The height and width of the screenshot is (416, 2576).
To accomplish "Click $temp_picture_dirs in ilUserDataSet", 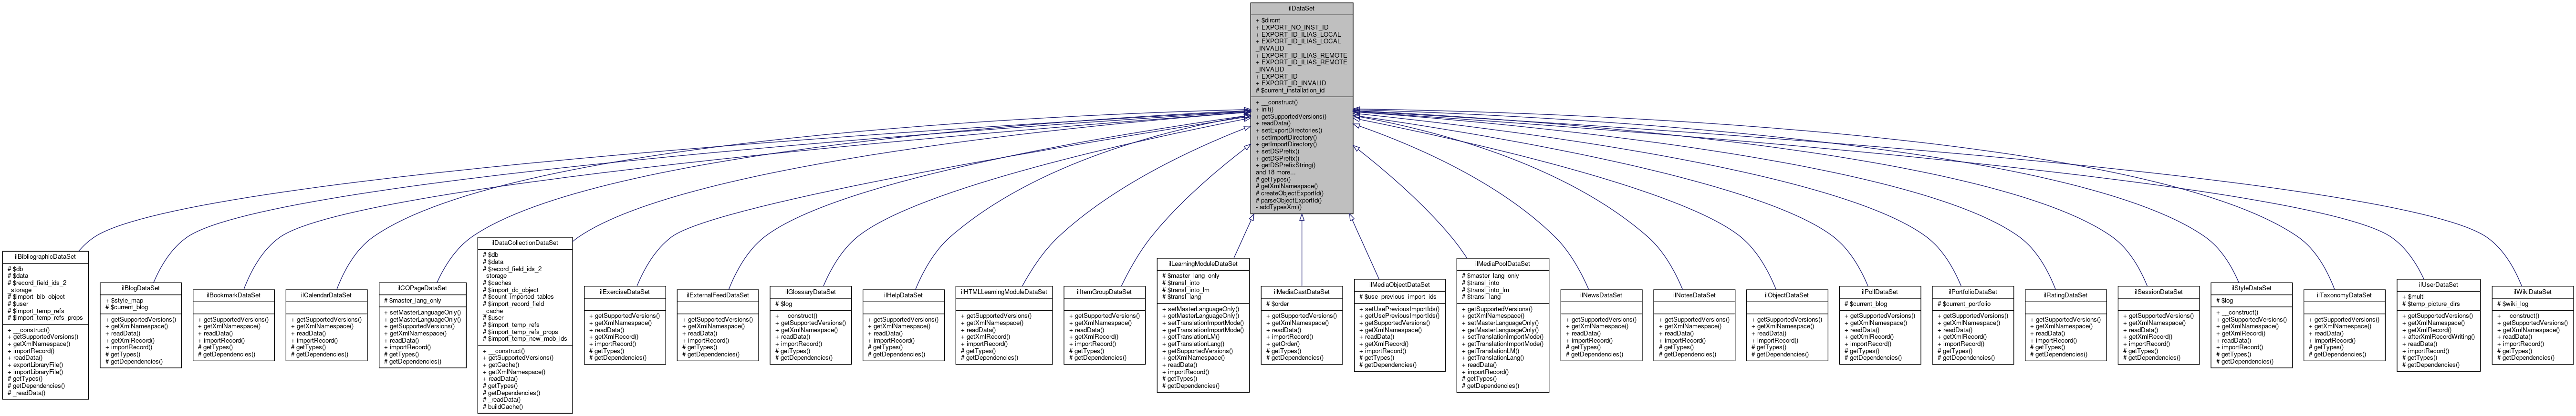I will tap(2432, 303).
